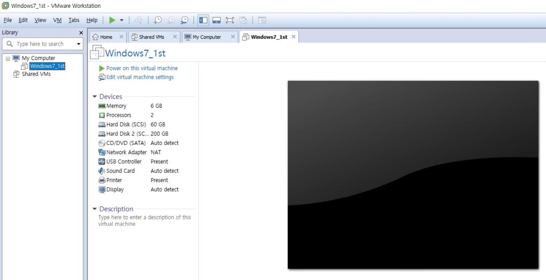Click the Unity mode toolbar icon
546x280 pixels.
243,20
